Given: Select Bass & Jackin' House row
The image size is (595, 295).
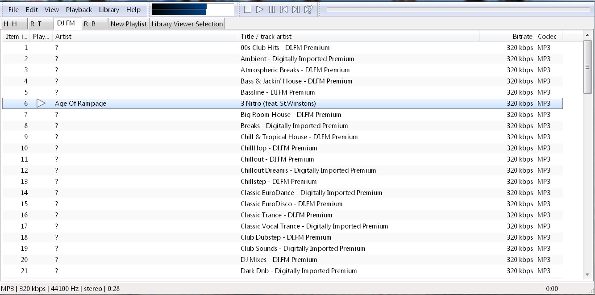Looking at the screenshot, I should pyautogui.click(x=283, y=81).
